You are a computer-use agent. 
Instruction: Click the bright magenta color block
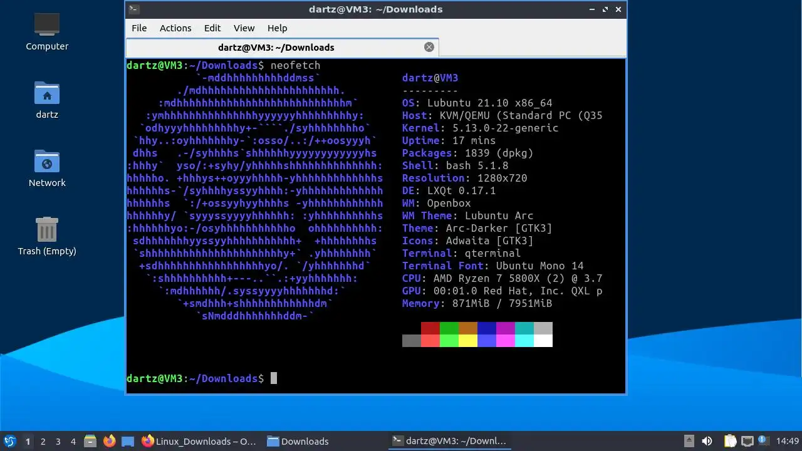coord(506,341)
